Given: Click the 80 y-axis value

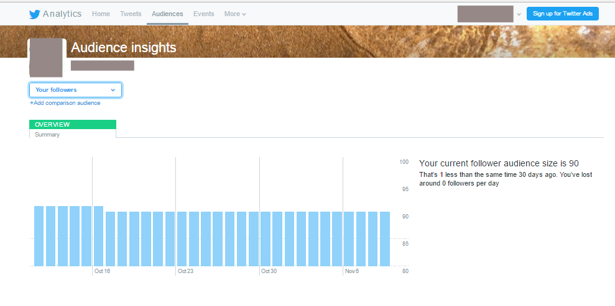Looking at the screenshot, I should pos(405,271).
